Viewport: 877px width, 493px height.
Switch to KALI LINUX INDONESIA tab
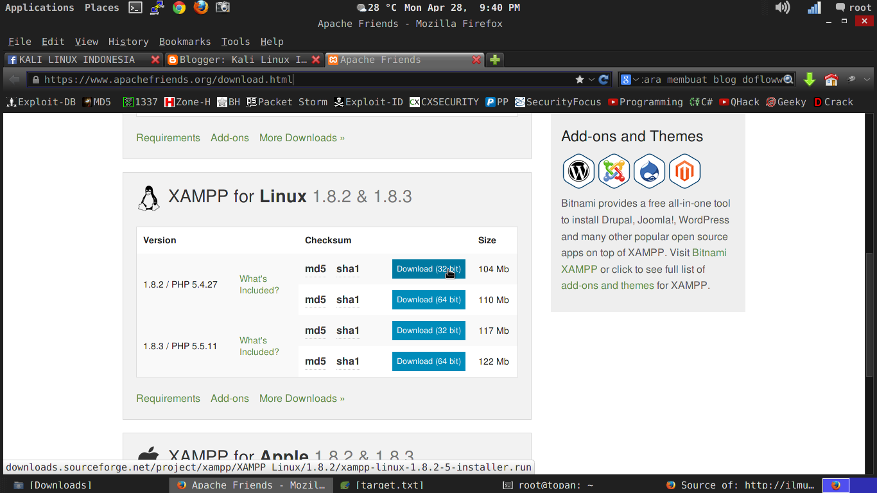pos(83,60)
